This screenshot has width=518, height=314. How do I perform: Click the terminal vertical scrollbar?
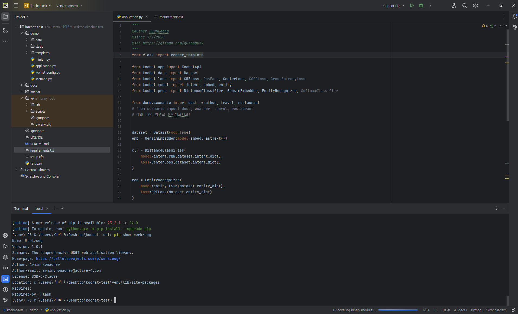point(507,301)
